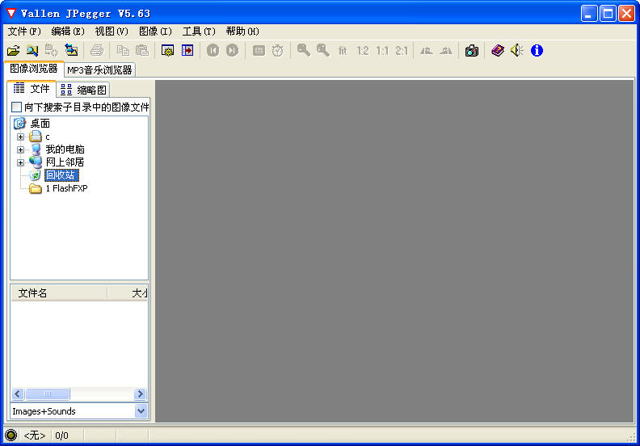The height and width of the screenshot is (446, 640).
Task: Select 网上邻居 in the folder tree
Action: [x=65, y=162]
